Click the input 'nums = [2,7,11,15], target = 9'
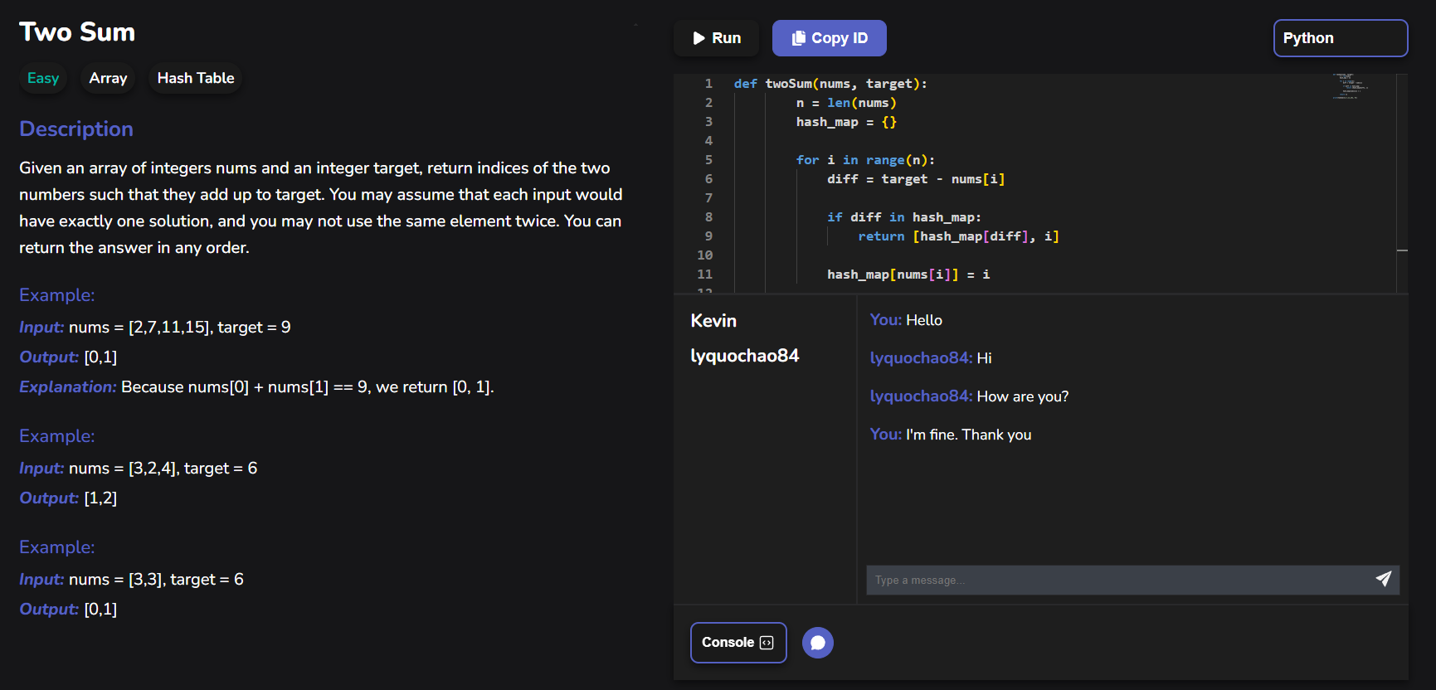The height and width of the screenshot is (690, 1436). 180,328
